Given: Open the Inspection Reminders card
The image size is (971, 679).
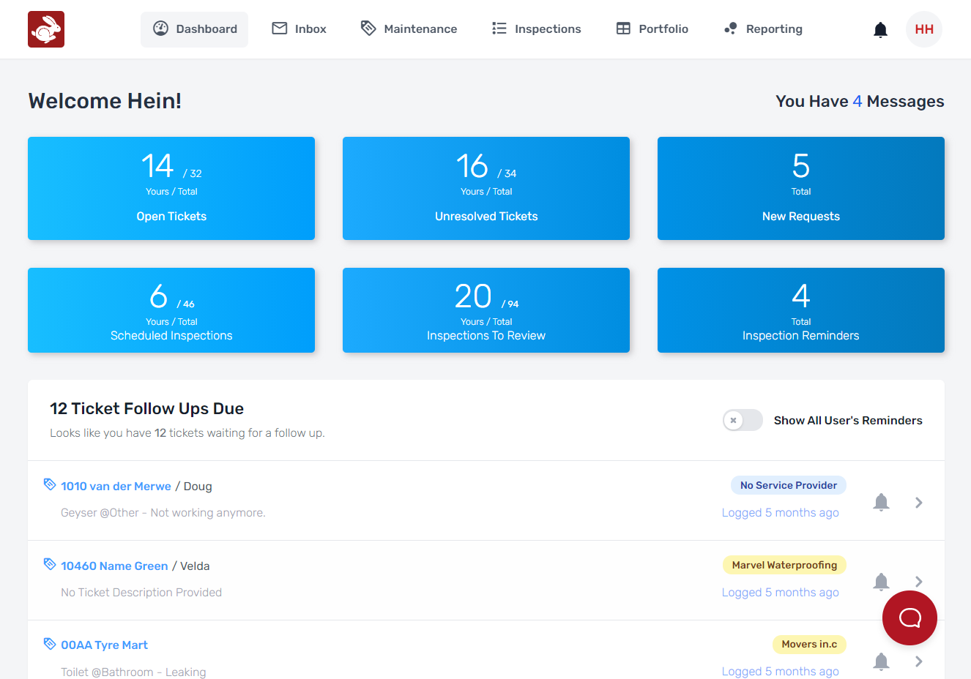Looking at the screenshot, I should pyautogui.click(x=800, y=310).
